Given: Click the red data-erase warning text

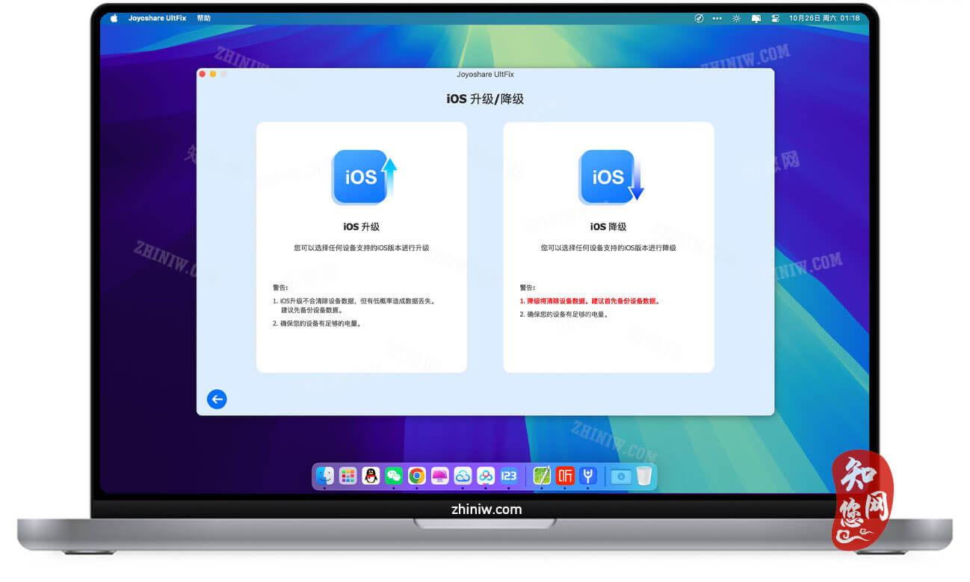Looking at the screenshot, I should [590, 301].
